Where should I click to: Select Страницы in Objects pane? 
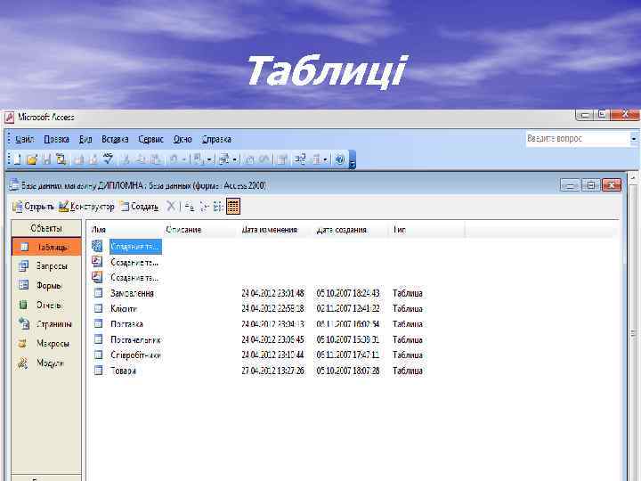46,324
